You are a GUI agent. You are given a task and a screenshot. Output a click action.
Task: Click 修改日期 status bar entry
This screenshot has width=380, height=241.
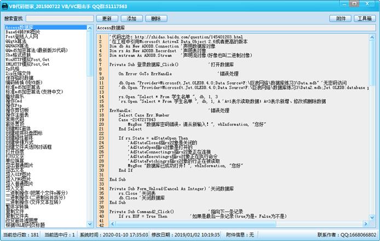click(186, 234)
